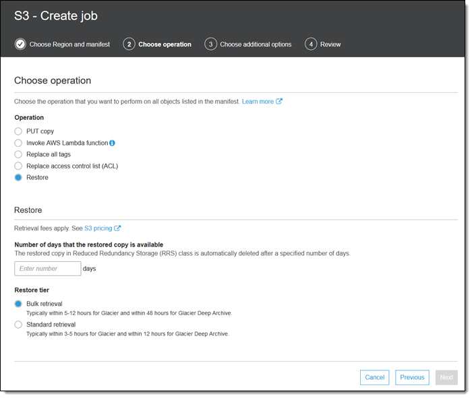This screenshot has width=472, height=398.
Task: Click the external link icon after S3 pricing
Action: [117, 228]
